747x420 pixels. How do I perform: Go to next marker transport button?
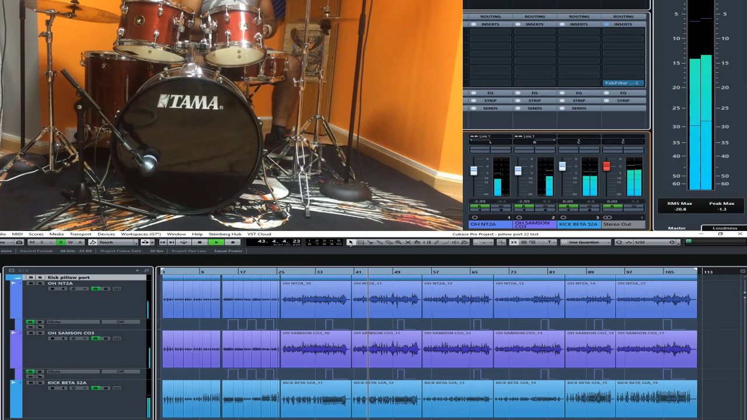pyautogui.click(x=172, y=242)
